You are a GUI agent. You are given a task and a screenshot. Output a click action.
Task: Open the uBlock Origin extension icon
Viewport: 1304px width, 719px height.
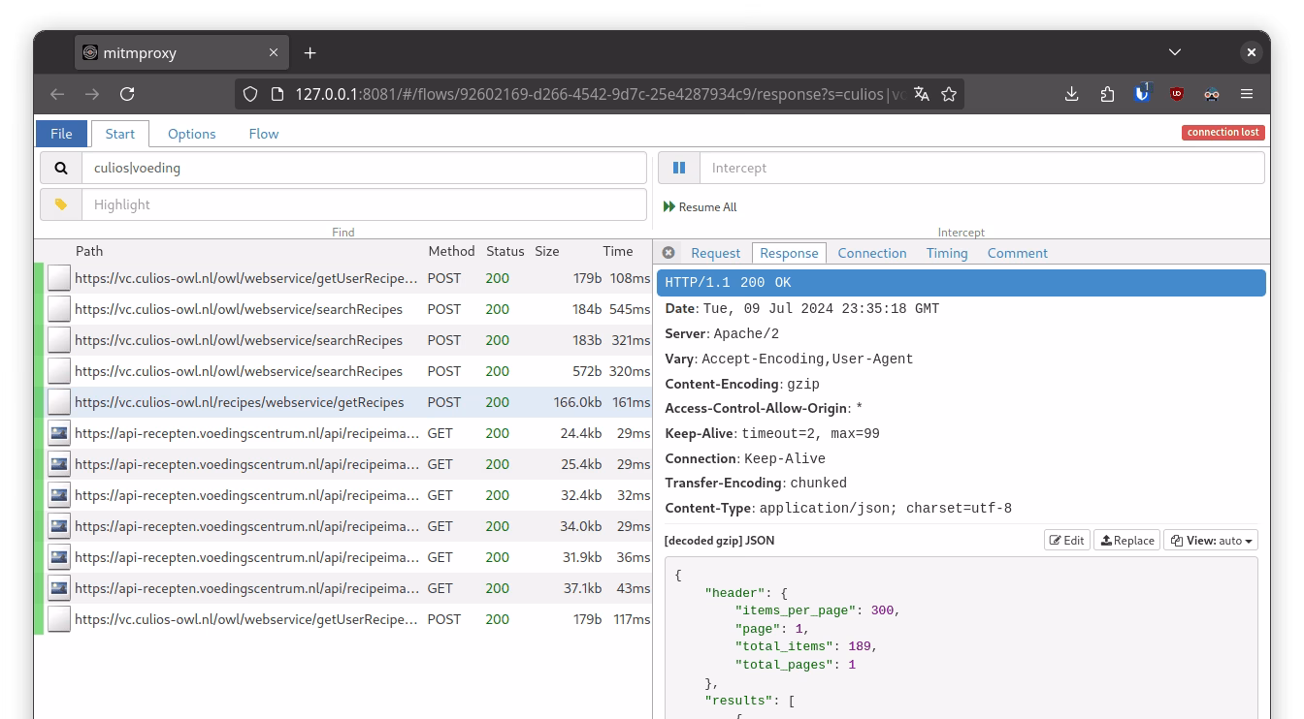pos(1177,94)
